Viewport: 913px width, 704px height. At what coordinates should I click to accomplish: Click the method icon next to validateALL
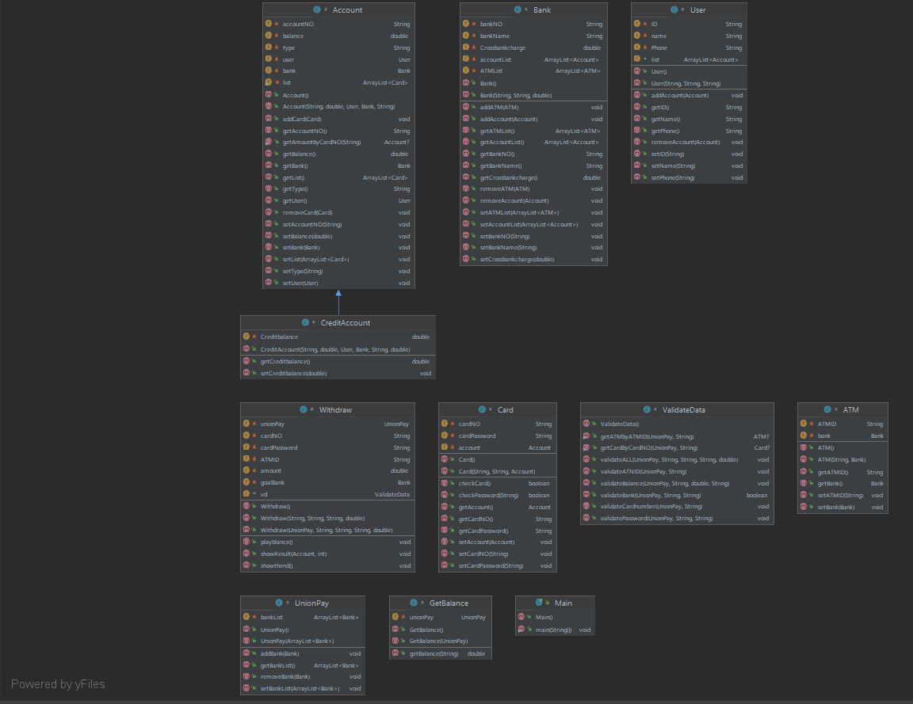[x=586, y=459]
